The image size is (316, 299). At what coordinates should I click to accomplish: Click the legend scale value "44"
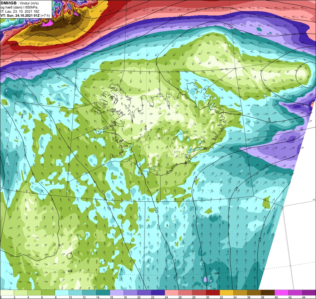click(304, 297)
